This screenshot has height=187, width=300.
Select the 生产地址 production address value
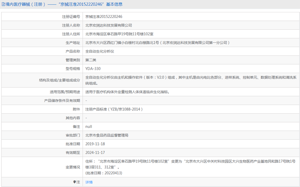pos(157,43)
